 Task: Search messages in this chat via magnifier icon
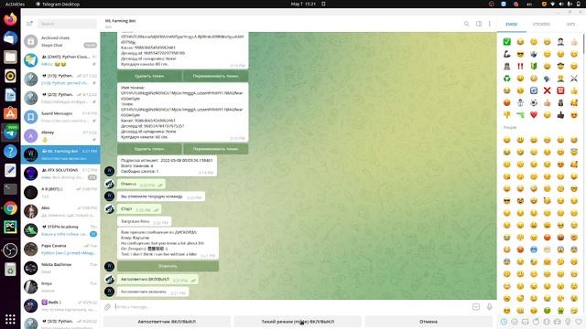coord(466,24)
